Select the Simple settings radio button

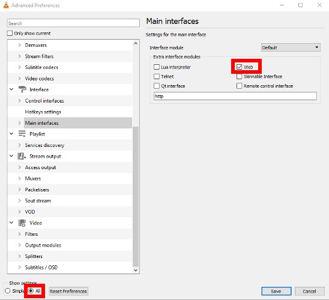point(8,291)
